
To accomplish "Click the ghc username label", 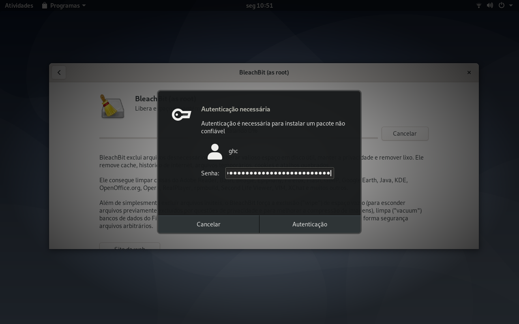I will (x=233, y=151).
